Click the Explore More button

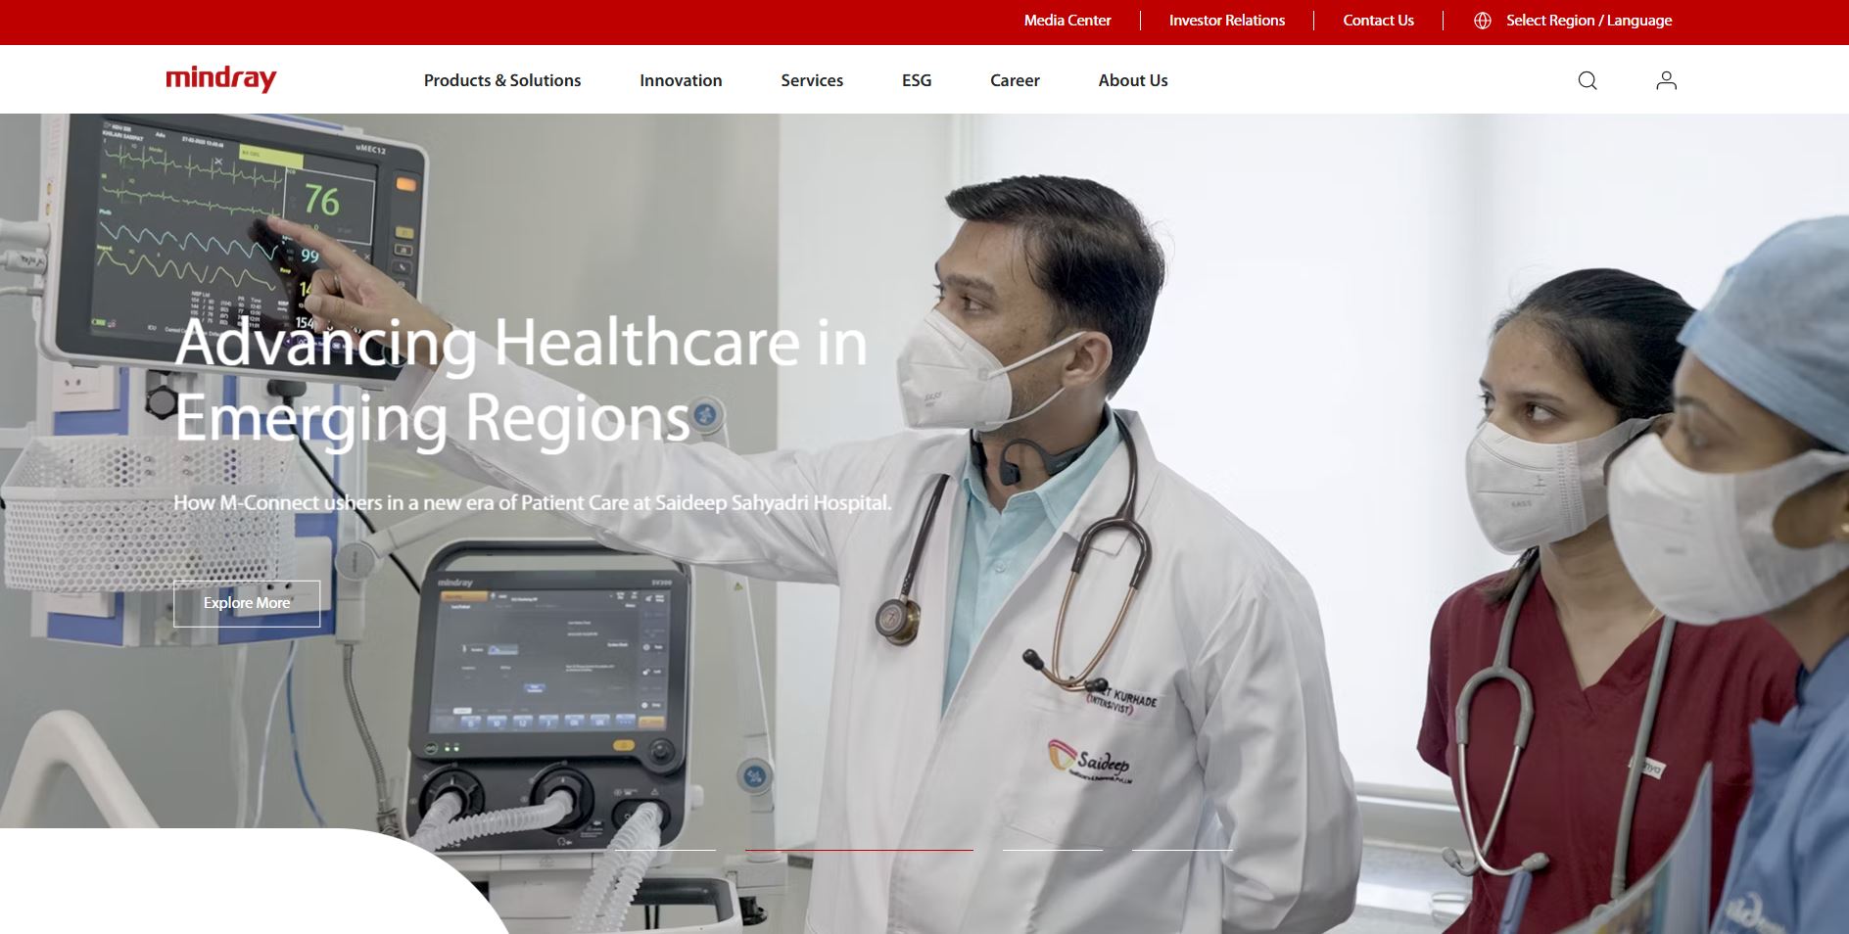click(x=247, y=603)
